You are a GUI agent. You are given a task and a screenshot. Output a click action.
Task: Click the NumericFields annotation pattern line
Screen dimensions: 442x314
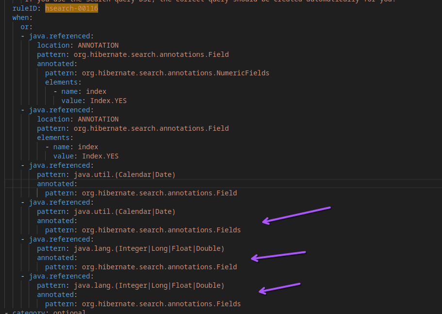[157, 73]
